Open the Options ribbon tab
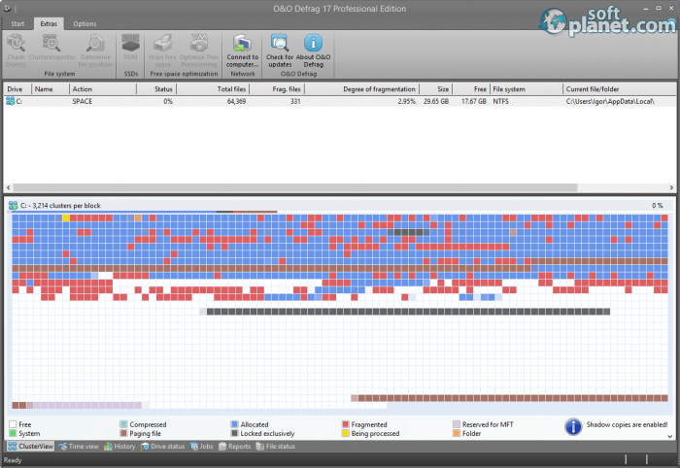The width and height of the screenshot is (680, 468). tap(85, 23)
